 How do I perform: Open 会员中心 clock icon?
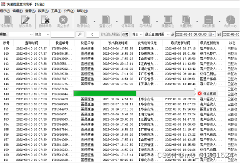click(230, 20)
